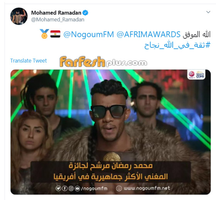This screenshot has width=216, height=200.
Task: Click the blue verified badge
Action: click(85, 13)
